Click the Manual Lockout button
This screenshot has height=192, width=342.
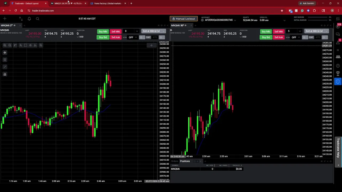pos(184,19)
